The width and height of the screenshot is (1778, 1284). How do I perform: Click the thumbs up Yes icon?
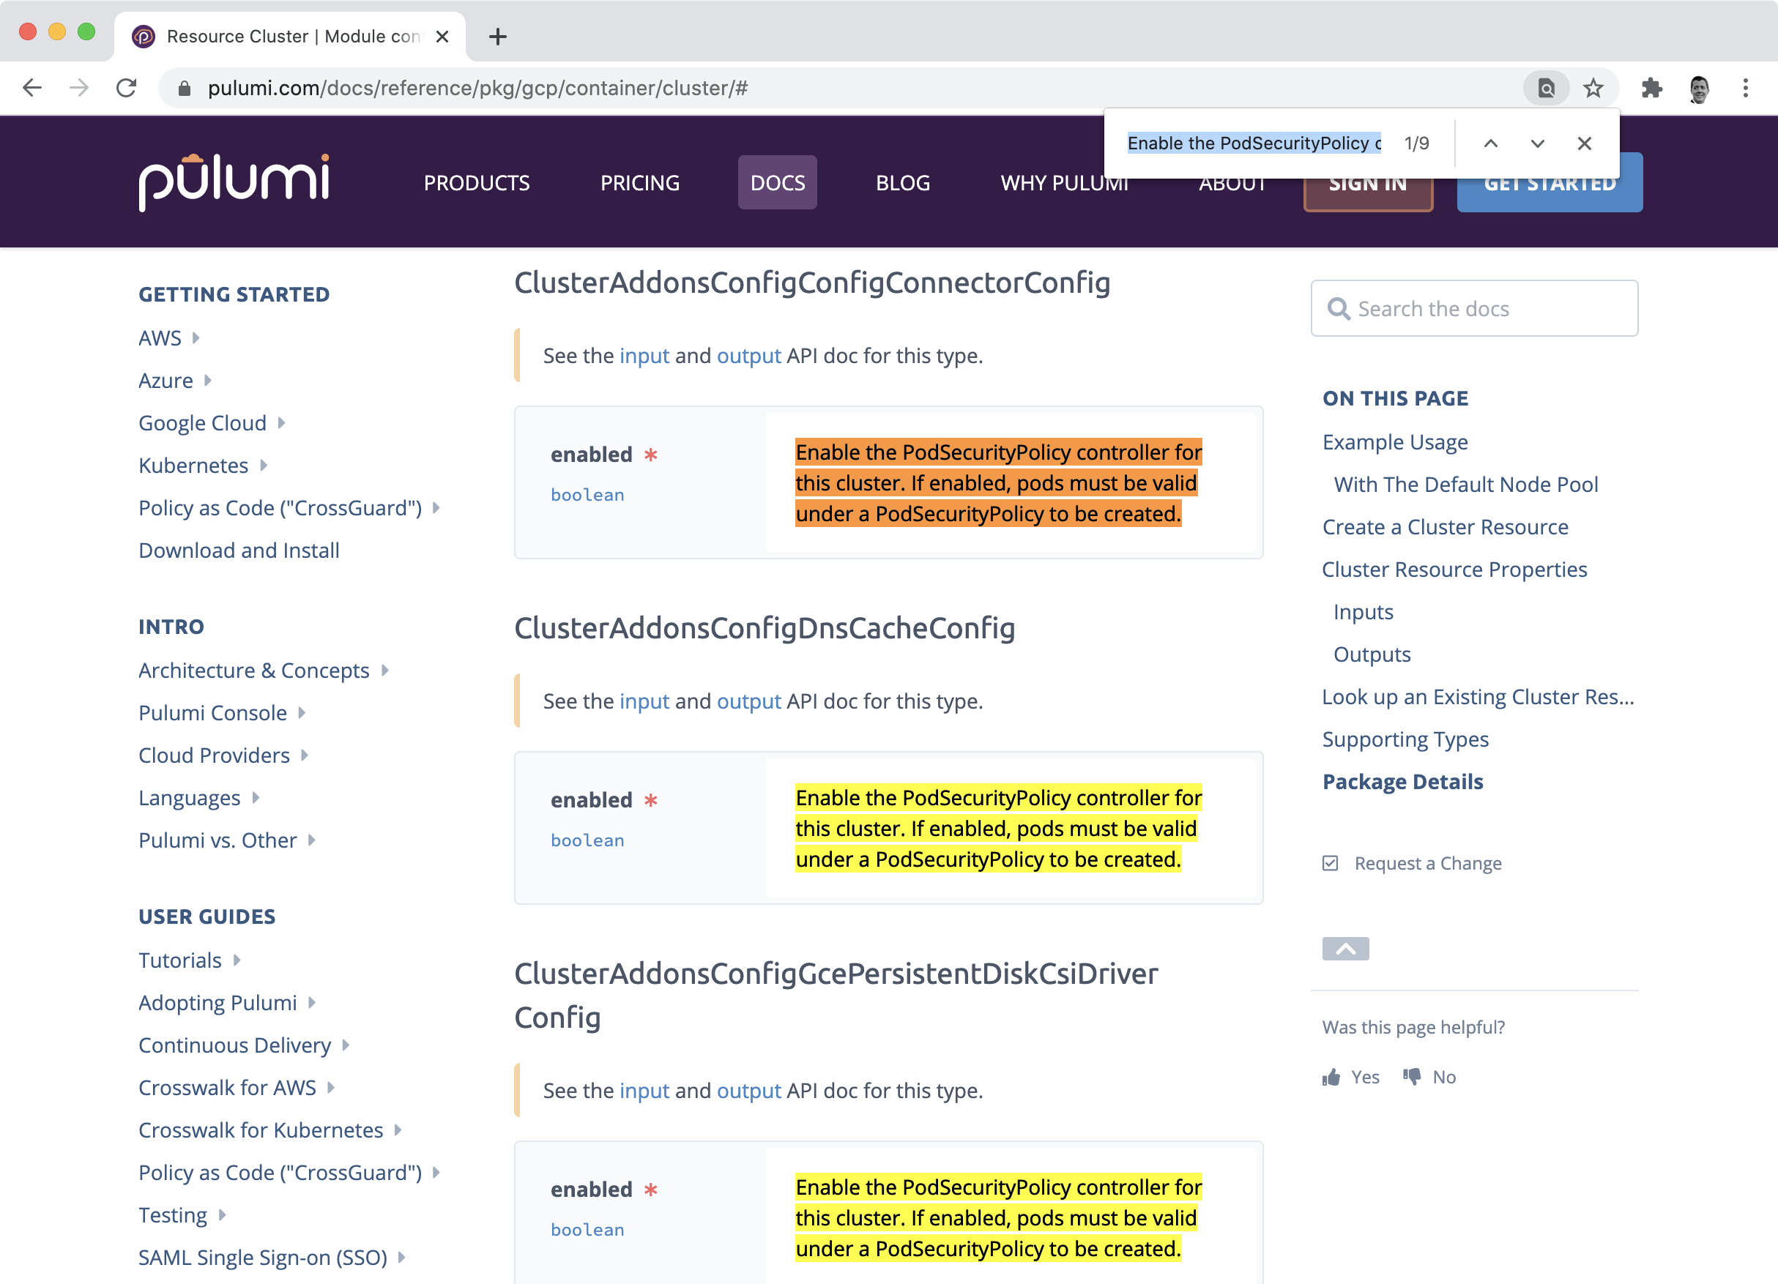(x=1331, y=1077)
